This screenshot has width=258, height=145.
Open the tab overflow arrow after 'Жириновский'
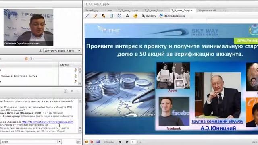[223, 10]
